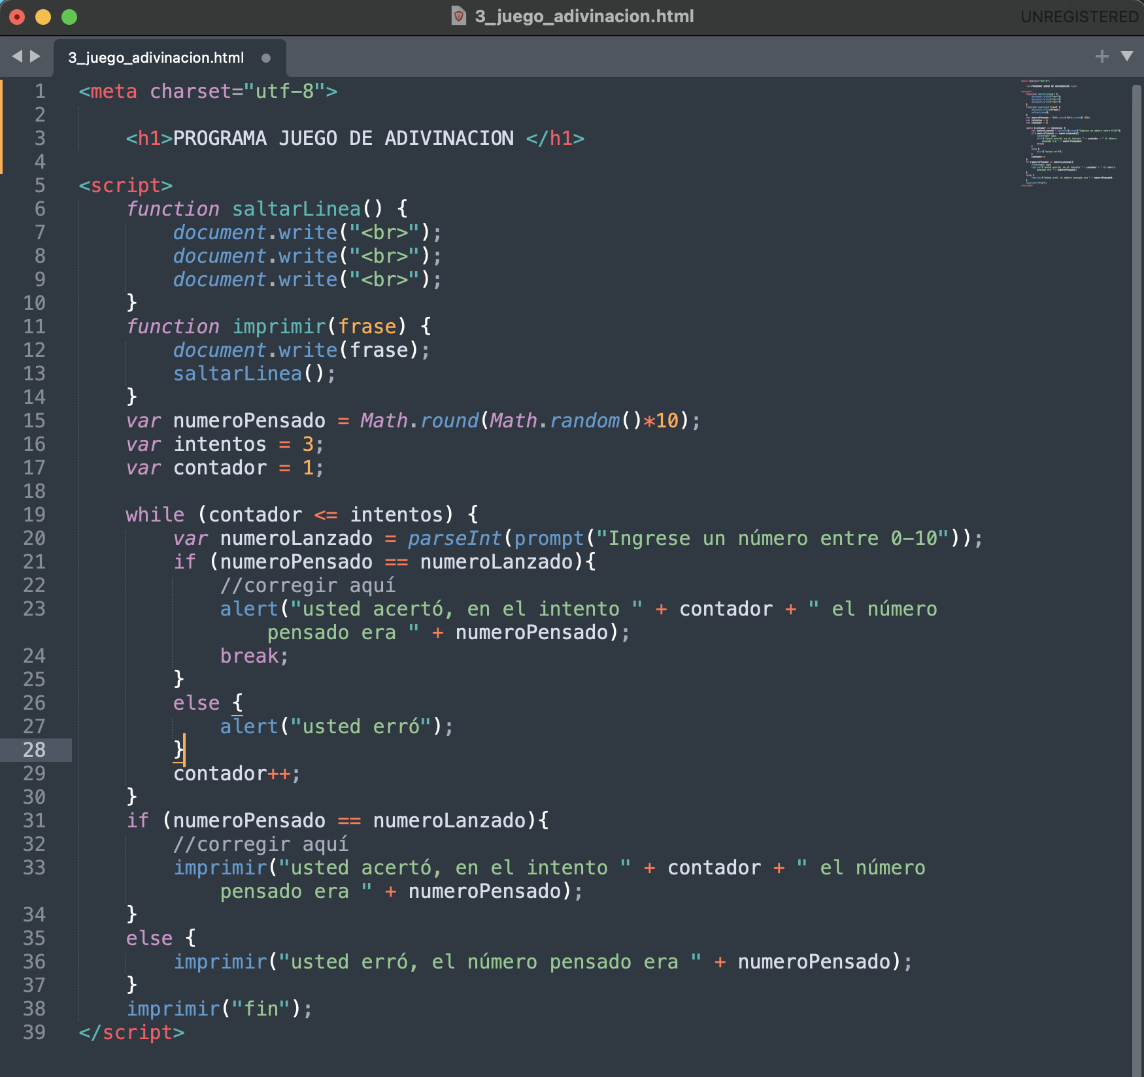
Task: Click 'imprimir("fin");' on line 38
Action: (219, 1009)
